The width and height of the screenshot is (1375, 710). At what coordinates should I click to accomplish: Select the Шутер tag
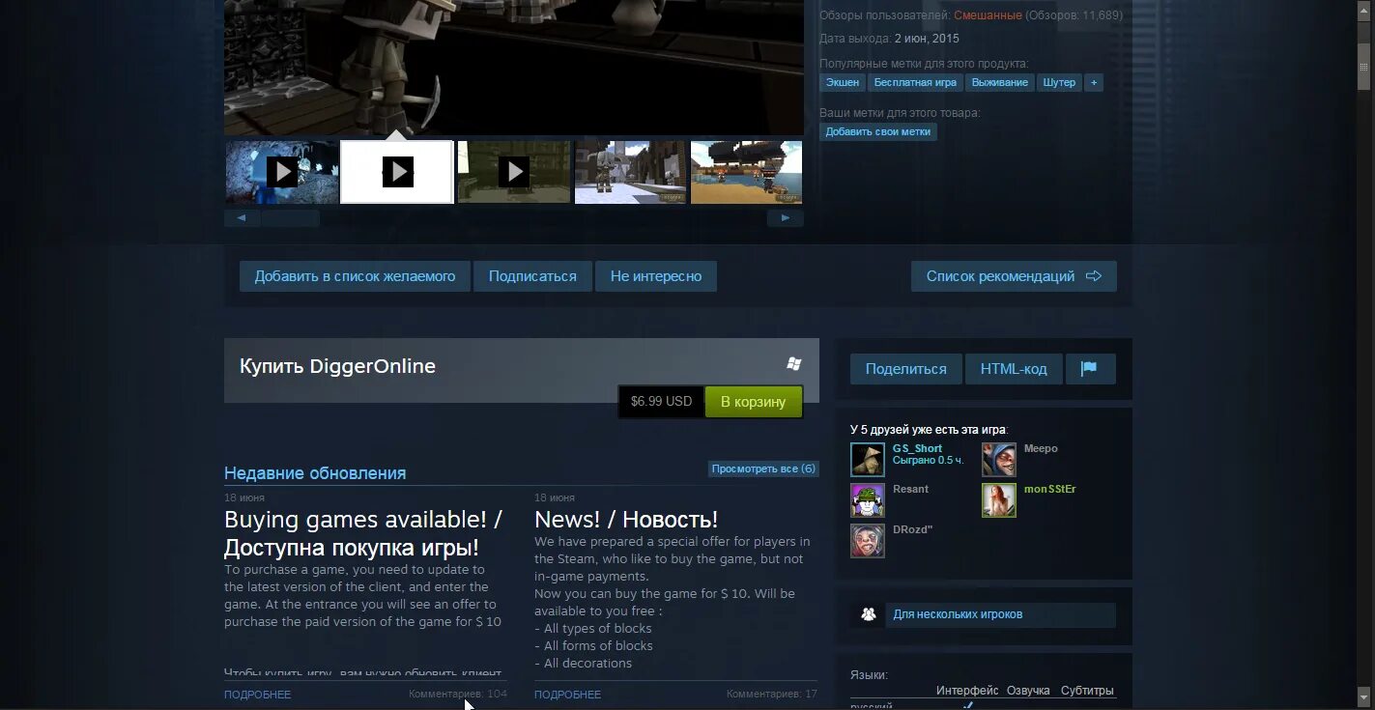click(x=1059, y=83)
